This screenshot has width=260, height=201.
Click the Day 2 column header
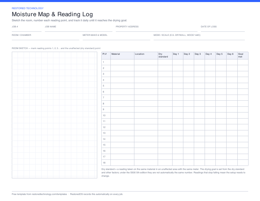(x=188, y=55)
